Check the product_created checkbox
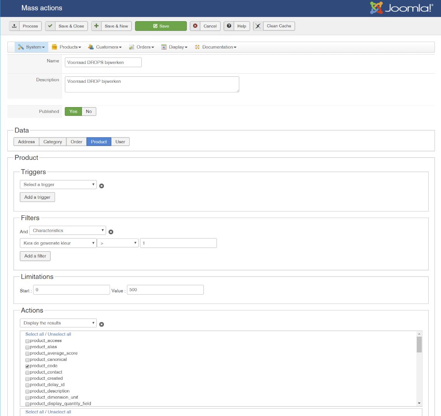Viewport: 441px width, 416px height. coord(27,379)
